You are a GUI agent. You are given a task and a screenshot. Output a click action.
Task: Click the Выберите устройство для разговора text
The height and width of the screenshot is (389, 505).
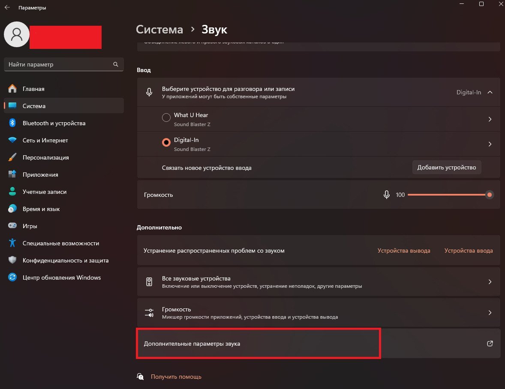[x=228, y=89]
